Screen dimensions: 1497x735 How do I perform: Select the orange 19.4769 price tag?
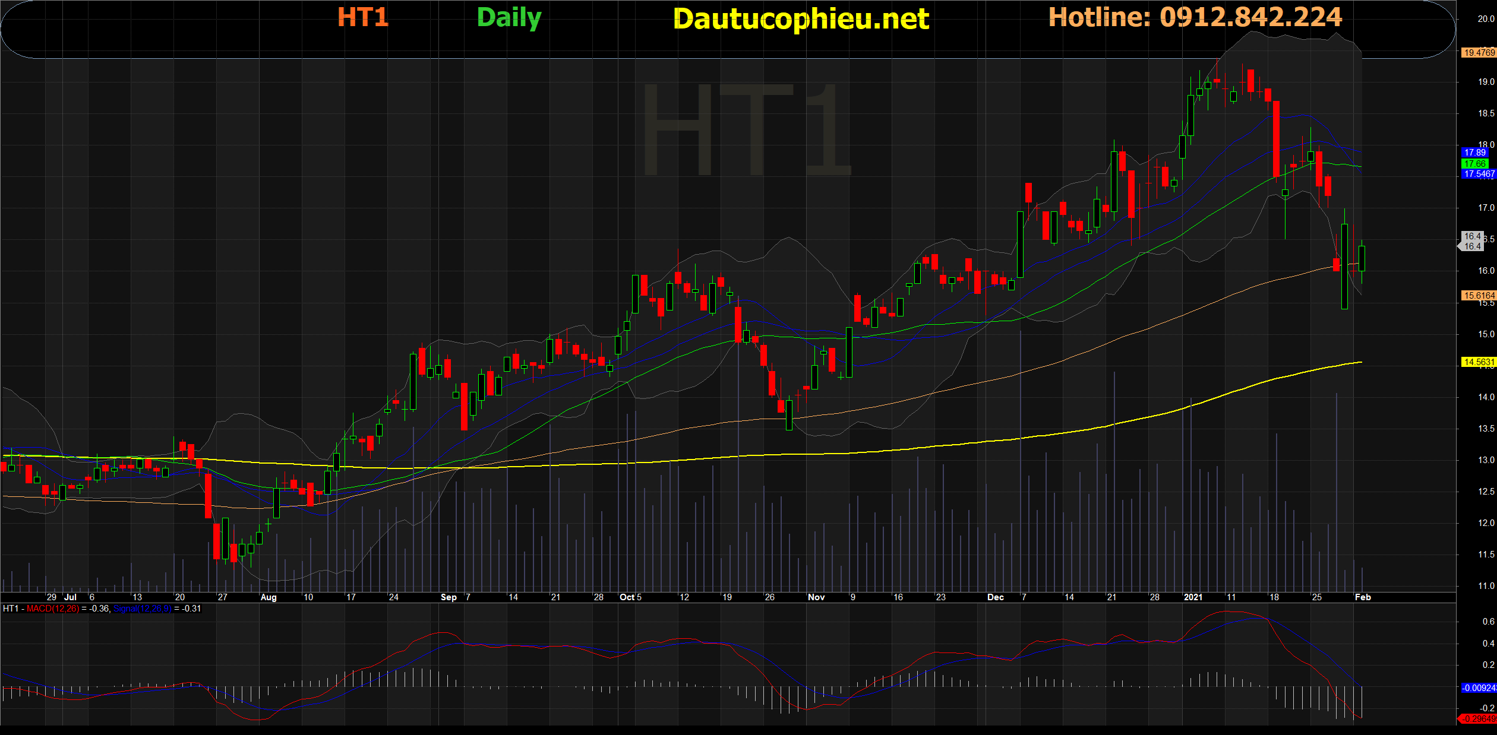coord(1479,53)
